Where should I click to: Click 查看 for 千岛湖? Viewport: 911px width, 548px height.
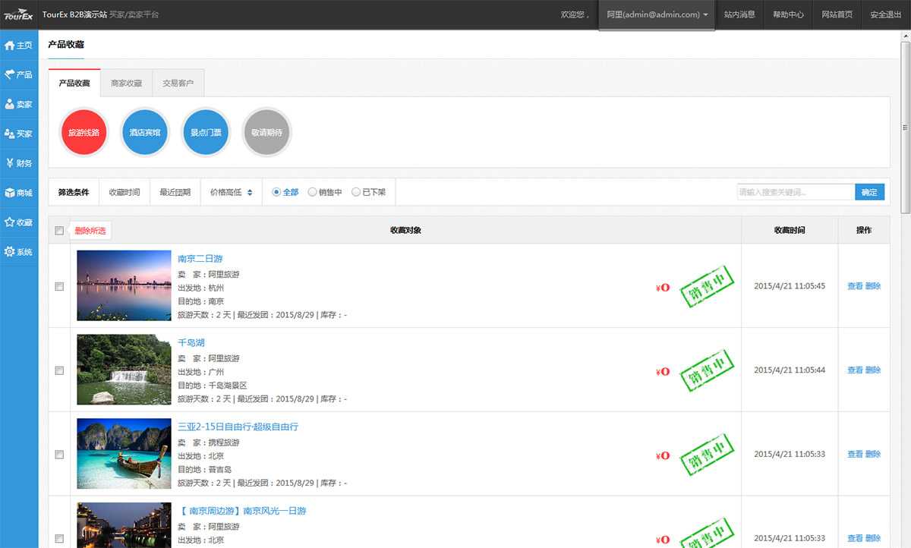click(x=855, y=370)
